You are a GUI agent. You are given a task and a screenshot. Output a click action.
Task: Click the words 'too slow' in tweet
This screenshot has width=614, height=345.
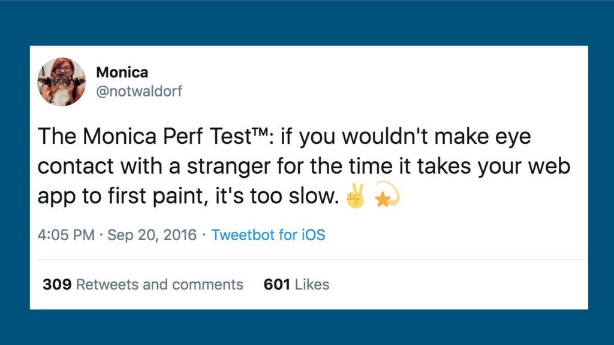[294, 196]
